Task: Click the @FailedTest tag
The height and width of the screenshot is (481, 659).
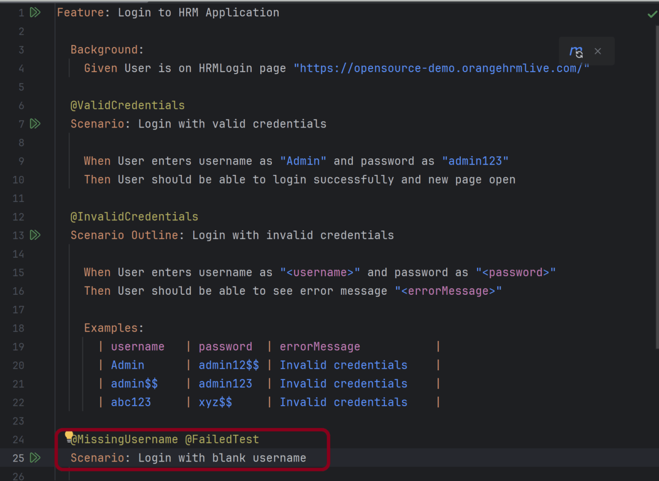Action: click(x=222, y=439)
